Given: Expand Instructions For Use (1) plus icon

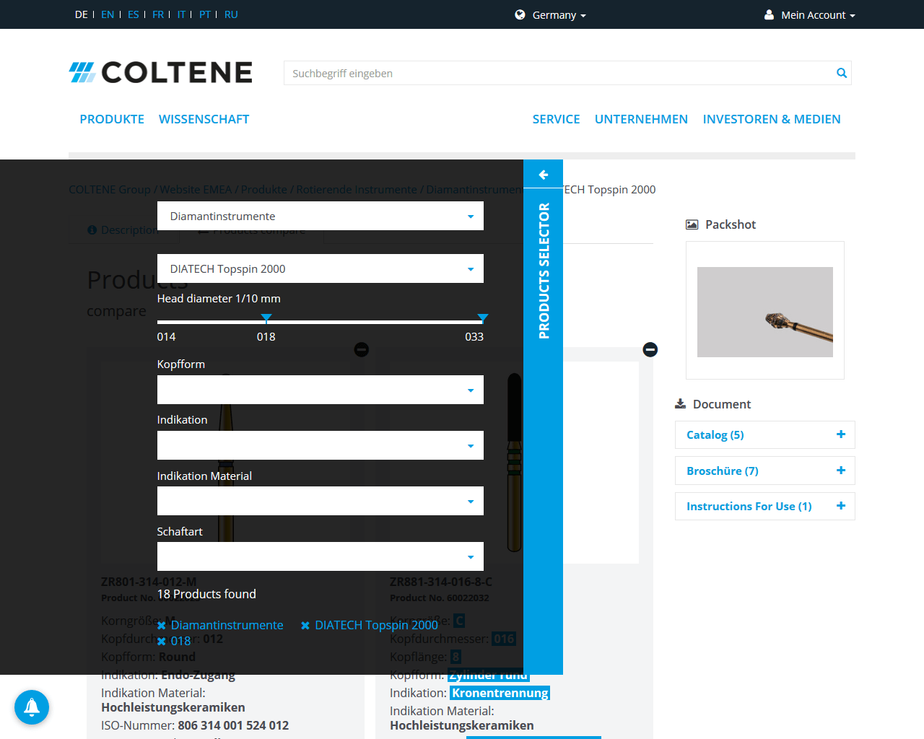Looking at the screenshot, I should [x=840, y=506].
